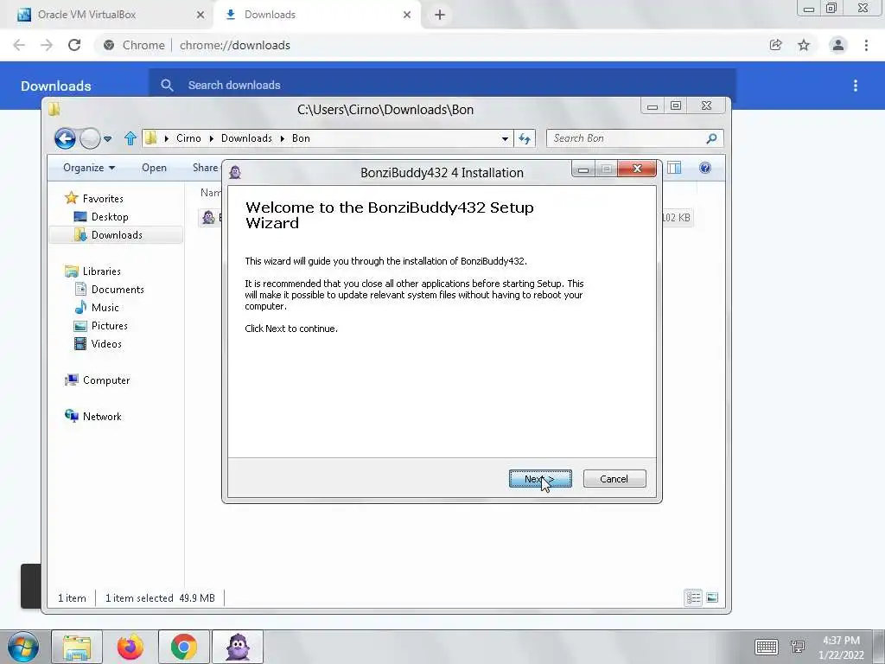Select Computer in navigation pane
Viewport: 885px width, 664px height.
tap(106, 380)
